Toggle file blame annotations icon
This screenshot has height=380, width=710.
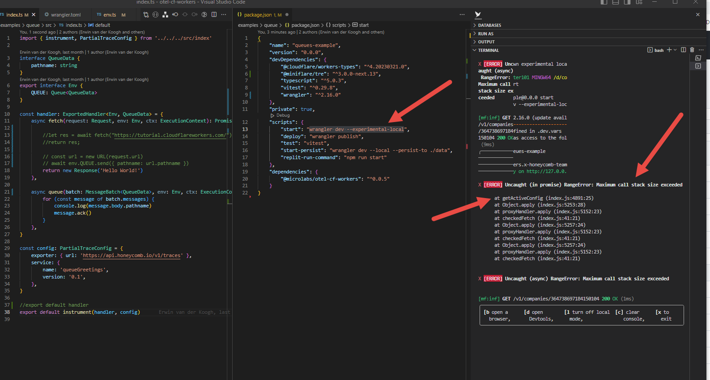[204, 15]
